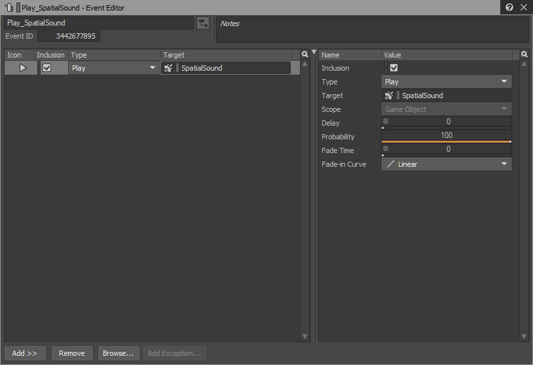Click the SpatialSound icon in the Target property
Viewport: 533px width, 365px height.
[x=389, y=96]
